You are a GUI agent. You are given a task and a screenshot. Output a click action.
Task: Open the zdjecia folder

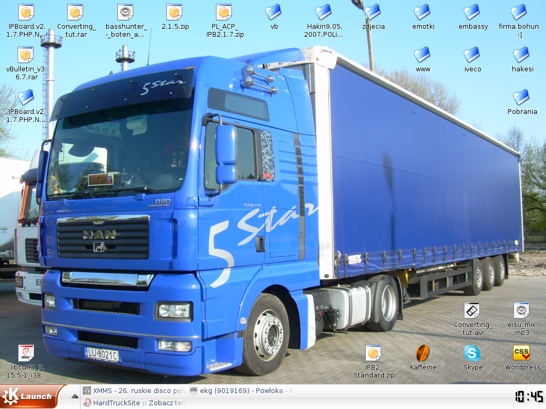(373, 12)
